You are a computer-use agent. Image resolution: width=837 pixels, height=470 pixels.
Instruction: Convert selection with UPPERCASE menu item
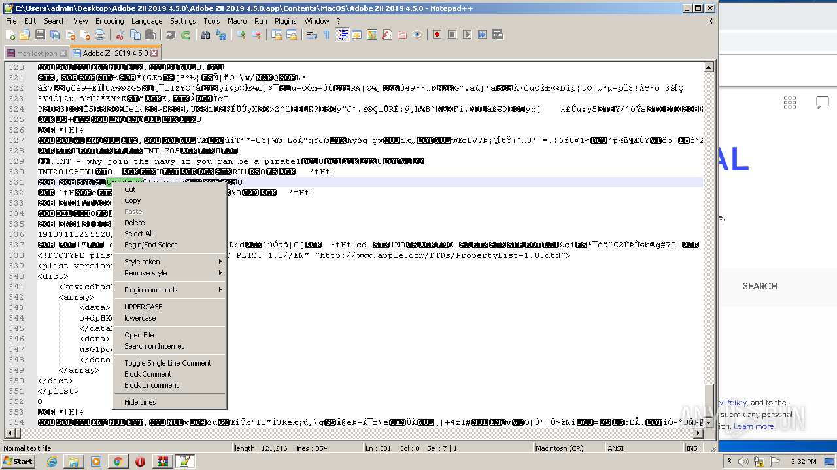[170, 307]
